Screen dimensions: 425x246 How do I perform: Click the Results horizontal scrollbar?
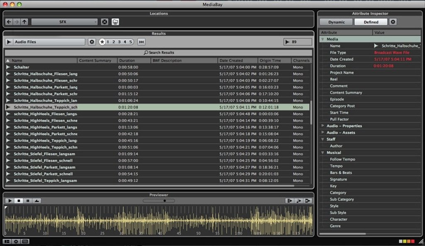149,186
